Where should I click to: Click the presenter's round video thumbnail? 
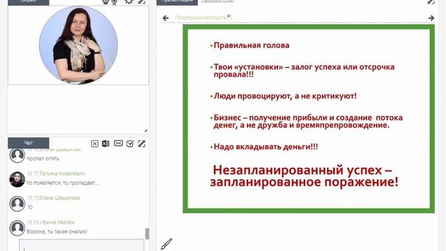(x=78, y=45)
